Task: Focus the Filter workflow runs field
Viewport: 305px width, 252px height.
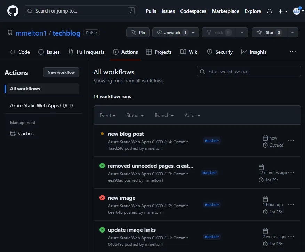Action: 249,71
